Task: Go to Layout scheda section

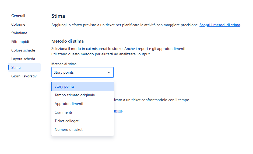Action: tap(23, 59)
